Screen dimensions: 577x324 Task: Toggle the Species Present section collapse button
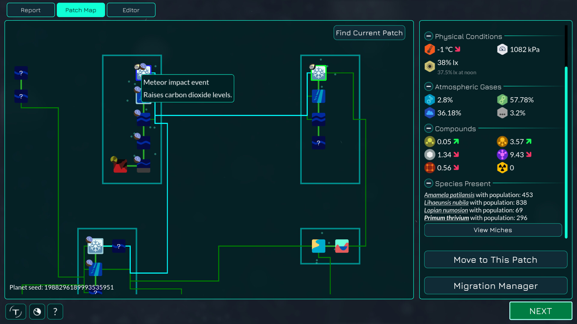428,183
